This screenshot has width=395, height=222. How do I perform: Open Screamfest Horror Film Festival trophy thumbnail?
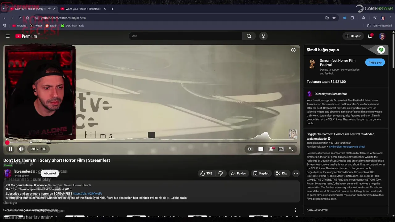click(312, 64)
